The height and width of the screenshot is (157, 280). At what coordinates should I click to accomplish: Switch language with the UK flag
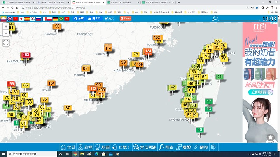(10, 18)
